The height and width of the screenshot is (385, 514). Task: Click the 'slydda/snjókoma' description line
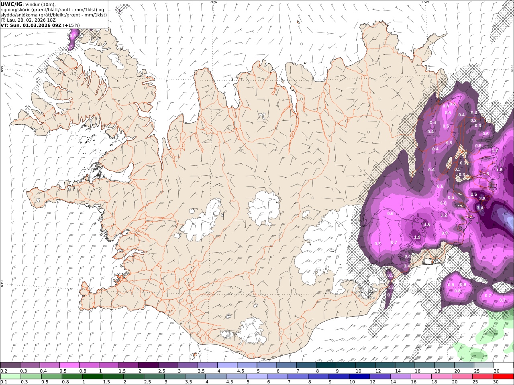point(54,15)
